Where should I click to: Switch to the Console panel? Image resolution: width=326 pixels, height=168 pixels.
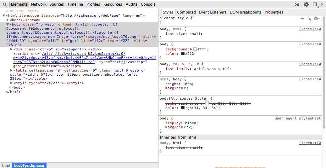(x=148, y=4)
